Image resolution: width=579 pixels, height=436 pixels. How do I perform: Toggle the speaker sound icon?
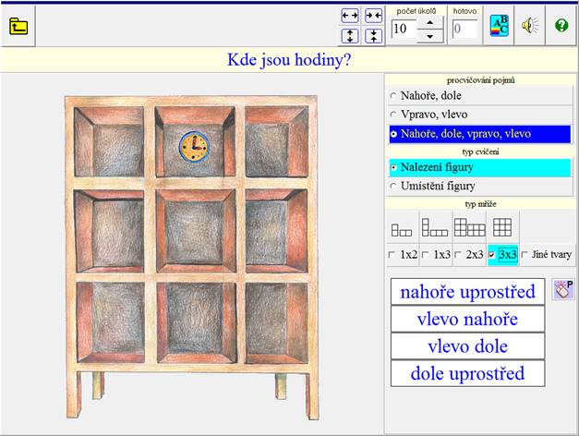[530, 26]
